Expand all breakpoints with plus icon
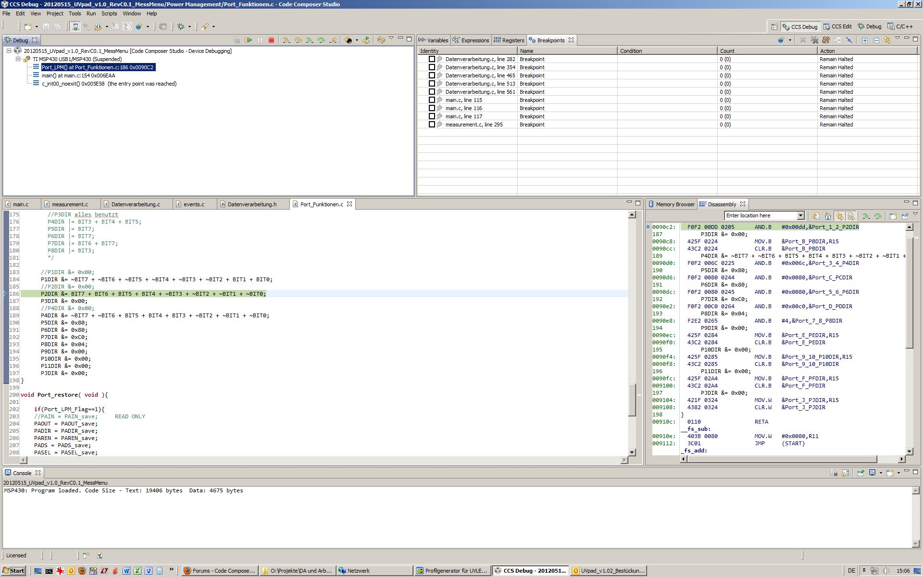Viewport: 923px width, 577px height. pyautogui.click(x=864, y=40)
